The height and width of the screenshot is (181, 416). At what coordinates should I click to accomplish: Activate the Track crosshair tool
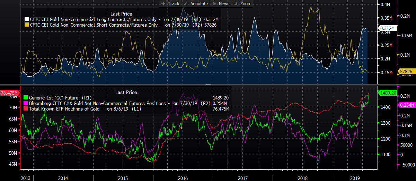(x=170, y=3)
